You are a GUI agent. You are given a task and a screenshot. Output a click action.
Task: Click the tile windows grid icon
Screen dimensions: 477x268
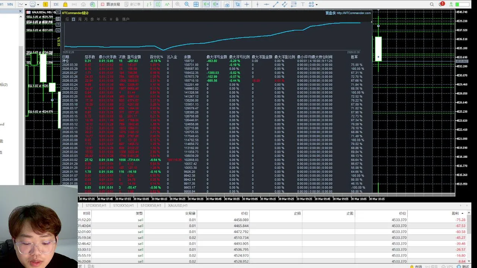click(196, 4)
